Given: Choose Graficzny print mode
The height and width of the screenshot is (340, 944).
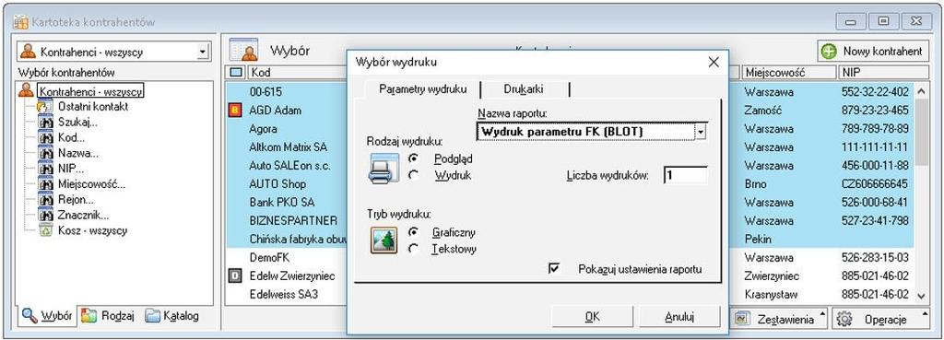Looking at the screenshot, I should click(413, 231).
